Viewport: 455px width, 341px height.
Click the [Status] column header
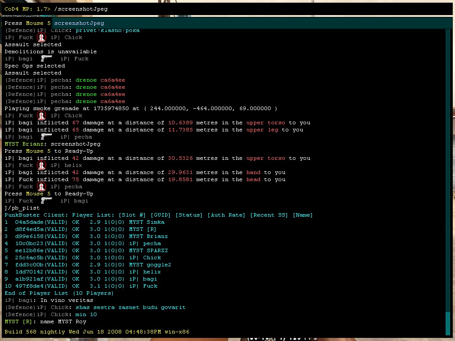[x=189, y=215]
